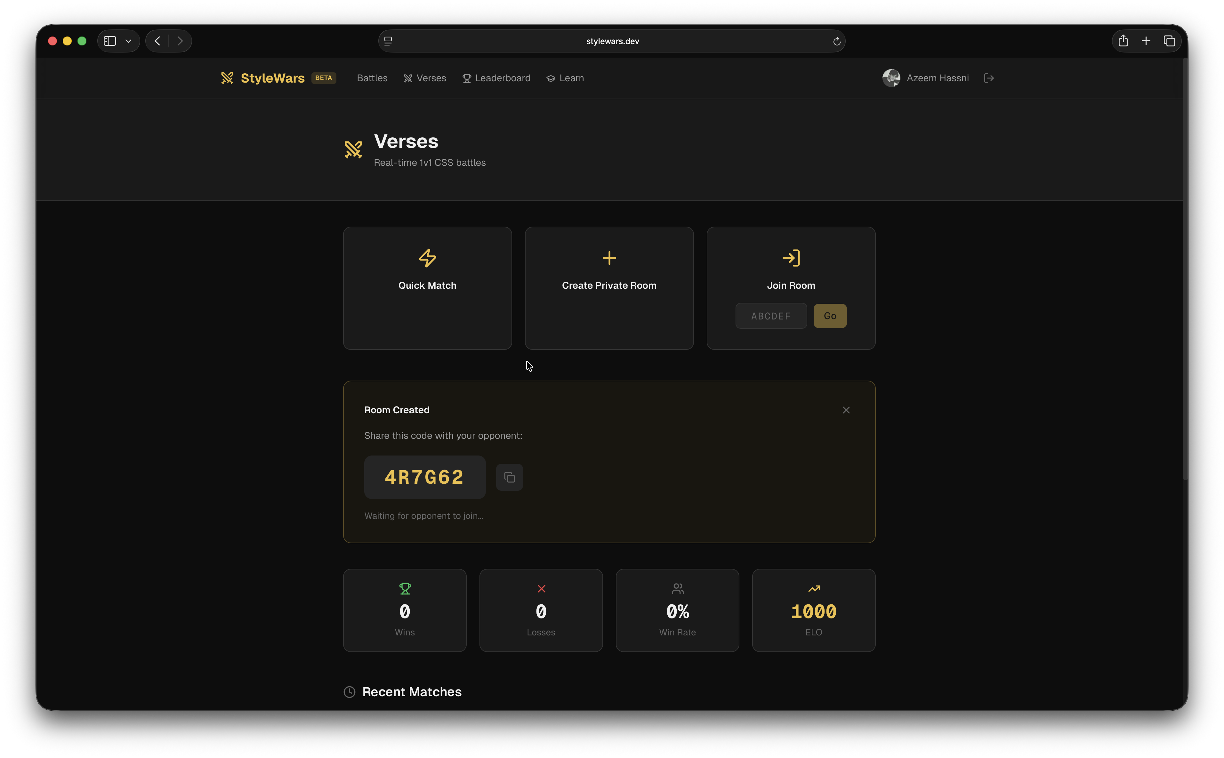Expand the sidebar dropdown chevron

(x=128, y=41)
